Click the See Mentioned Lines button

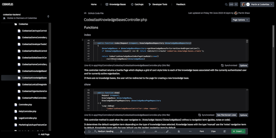point(226,115)
